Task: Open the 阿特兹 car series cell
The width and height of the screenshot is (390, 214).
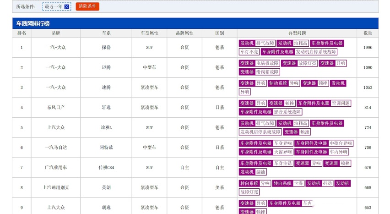Action: click(106, 148)
